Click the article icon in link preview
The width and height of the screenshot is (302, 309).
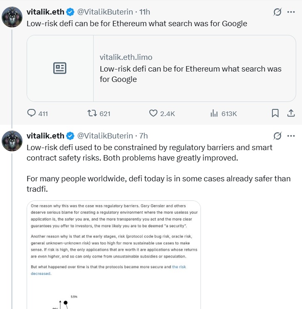60,68
